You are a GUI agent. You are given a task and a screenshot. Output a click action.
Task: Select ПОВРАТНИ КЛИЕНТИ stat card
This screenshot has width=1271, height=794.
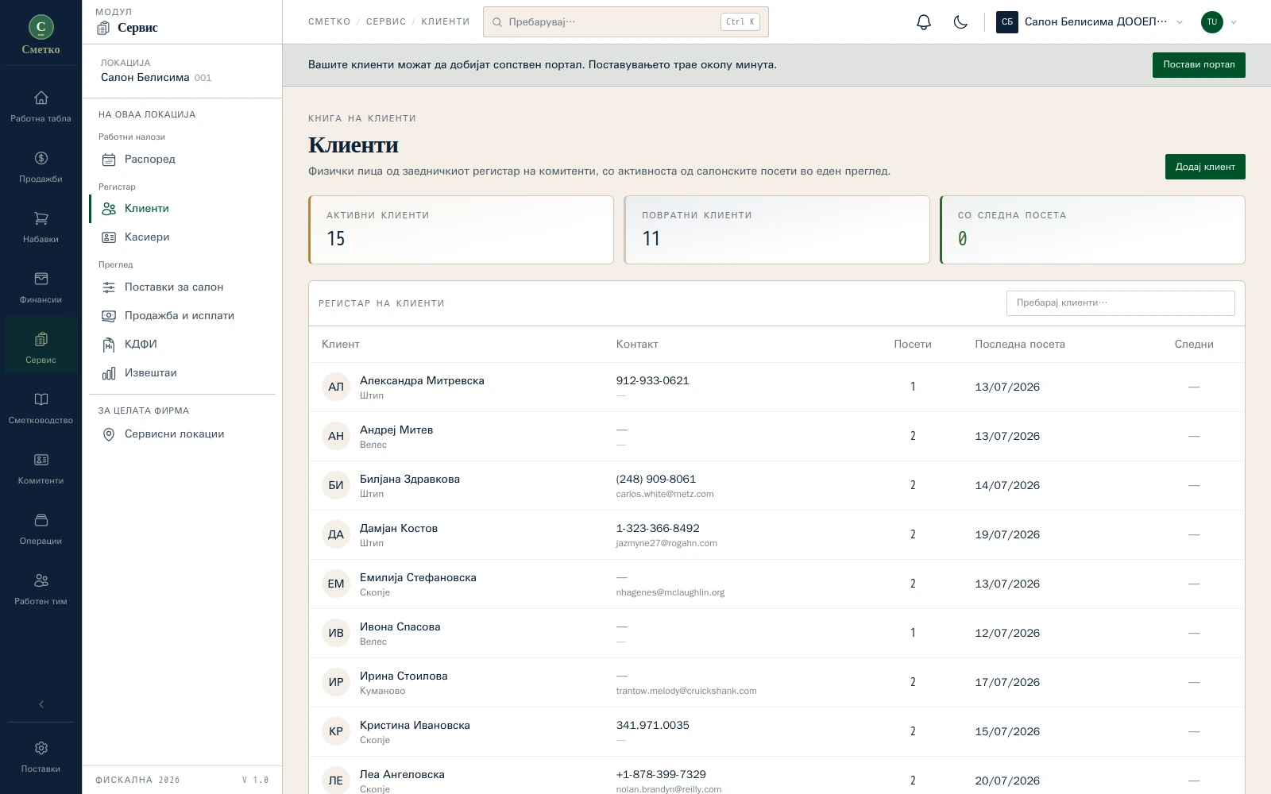(x=777, y=230)
